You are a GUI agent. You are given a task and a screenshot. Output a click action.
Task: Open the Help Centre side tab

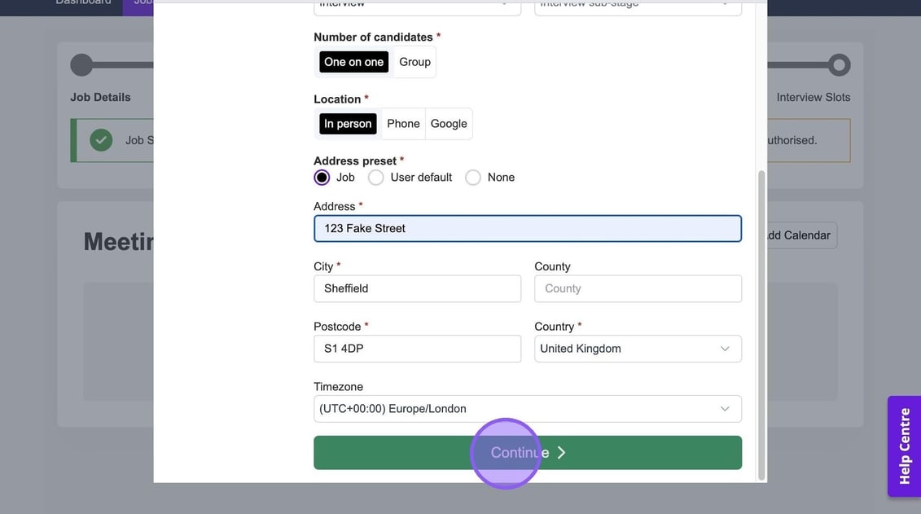[904, 446]
